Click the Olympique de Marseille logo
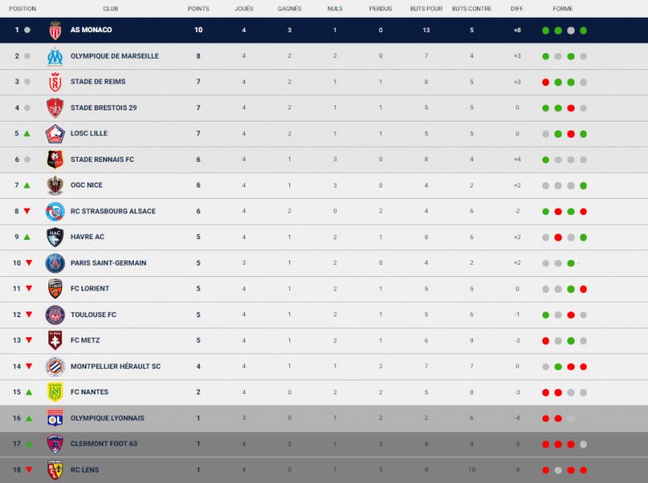Image resolution: width=648 pixels, height=483 pixels. [55, 56]
